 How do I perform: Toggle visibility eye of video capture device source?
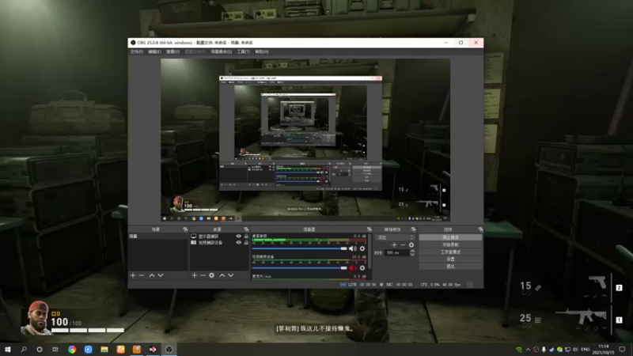click(238, 243)
